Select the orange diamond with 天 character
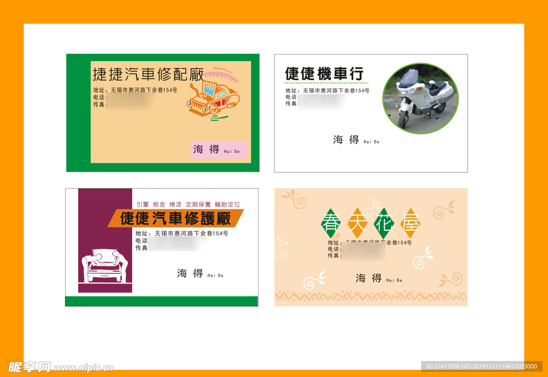 tap(357, 223)
